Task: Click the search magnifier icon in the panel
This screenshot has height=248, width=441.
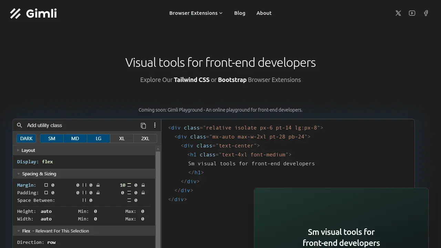Action: (x=20, y=125)
